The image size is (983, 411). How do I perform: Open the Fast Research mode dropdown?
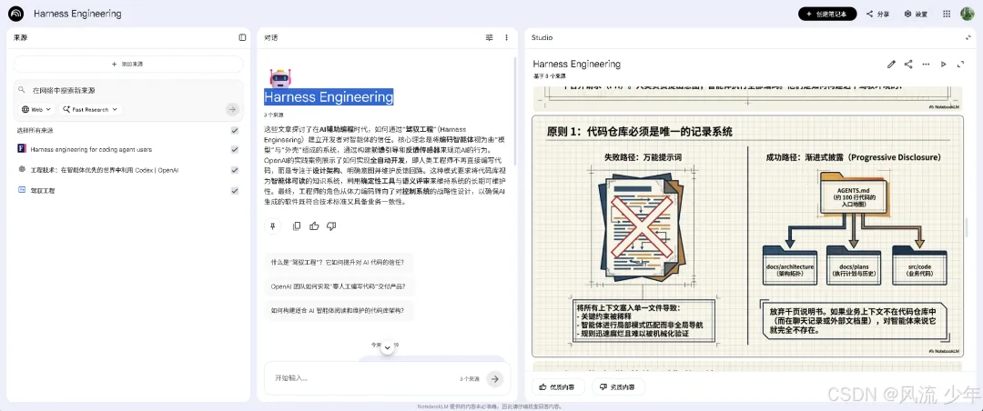pos(90,109)
